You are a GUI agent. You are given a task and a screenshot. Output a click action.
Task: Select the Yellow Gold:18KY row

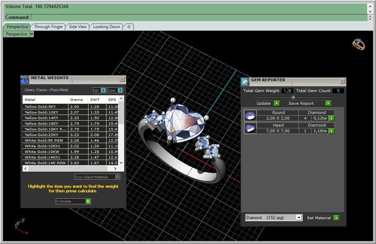click(x=71, y=123)
